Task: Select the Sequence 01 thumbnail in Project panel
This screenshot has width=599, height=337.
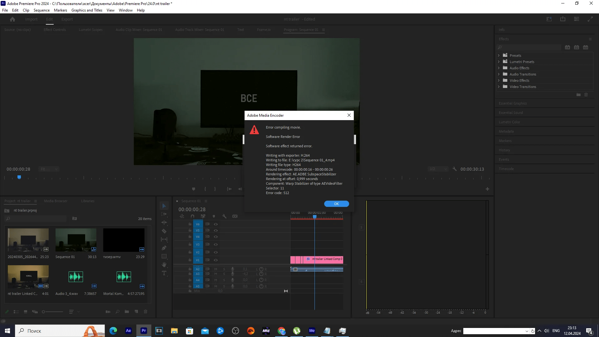Action: click(x=75, y=240)
